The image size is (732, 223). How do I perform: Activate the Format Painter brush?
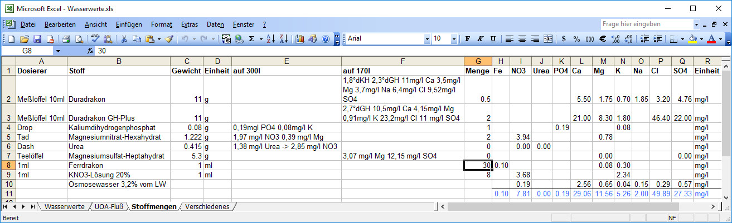click(x=169, y=39)
